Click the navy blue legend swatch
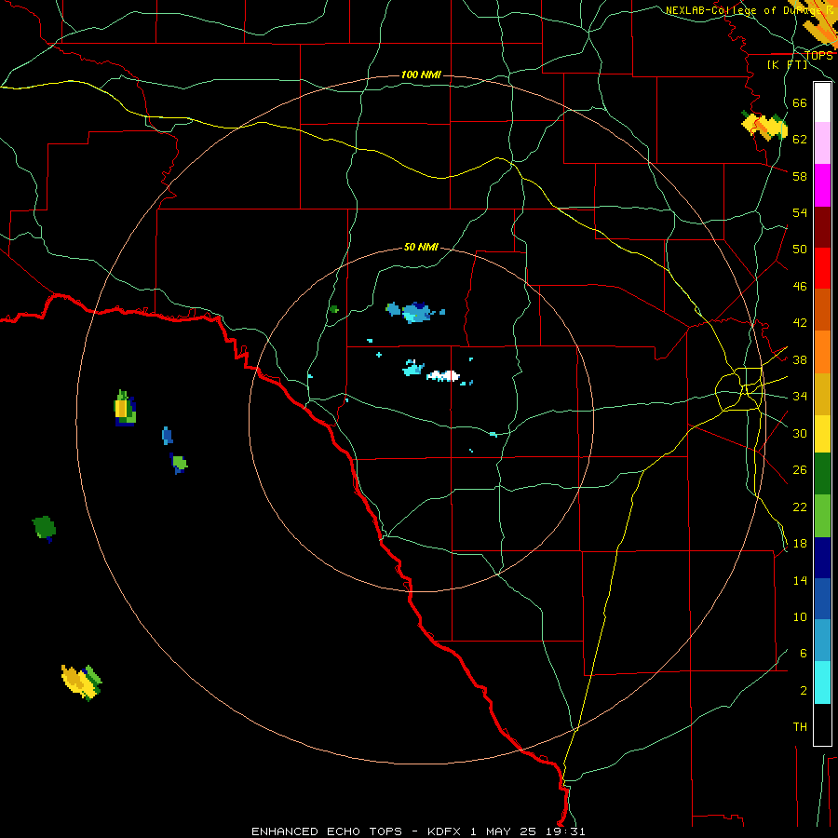Screen dimensions: 838x838 (x=822, y=558)
